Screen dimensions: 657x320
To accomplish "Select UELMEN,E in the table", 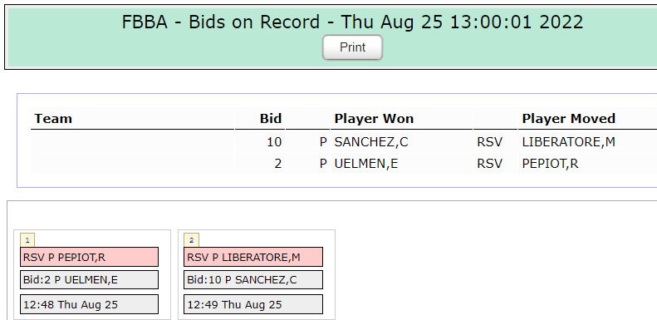I will [x=365, y=164].
